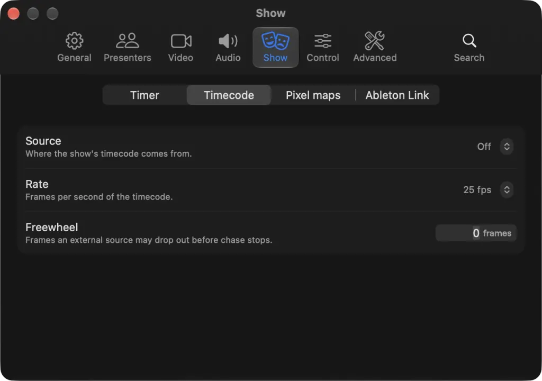This screenshot has height=381, width=542.
Task: Click "Frames per second of the timecode." text
Action: [99, 197]
